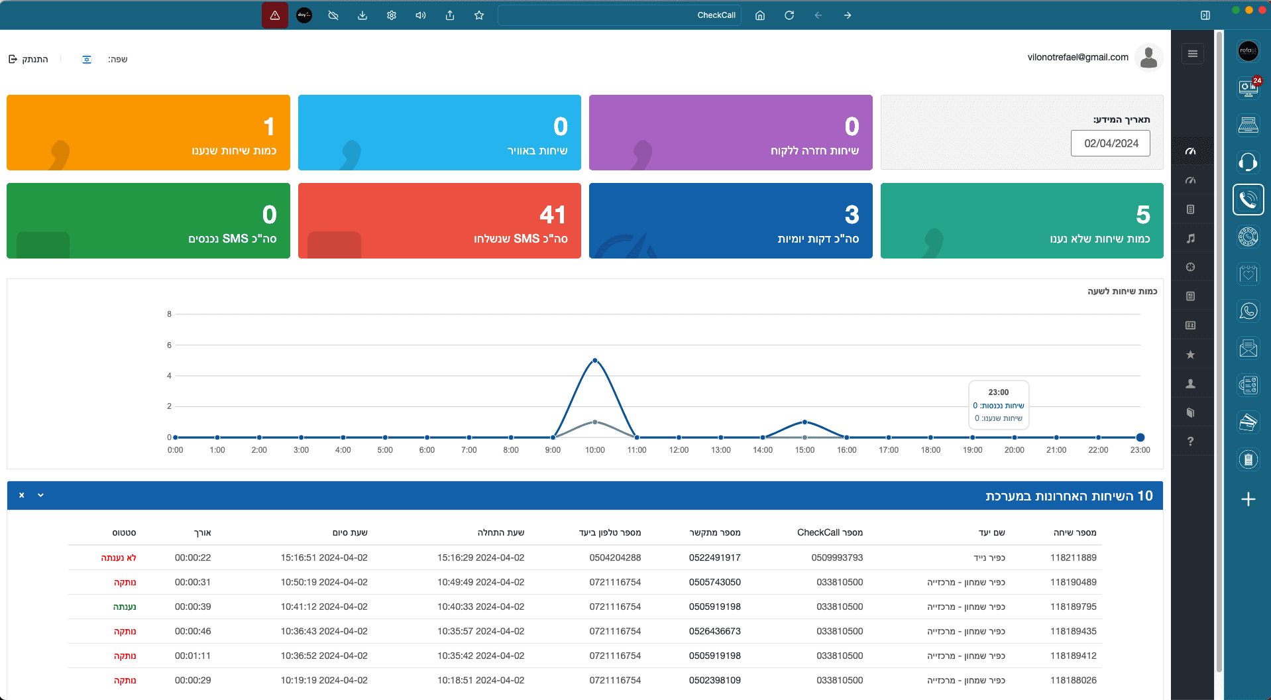Screen dimensions: 1271x700
Task: Click the 10:00 peak point on the chart
Action: [x=595, y=361]
